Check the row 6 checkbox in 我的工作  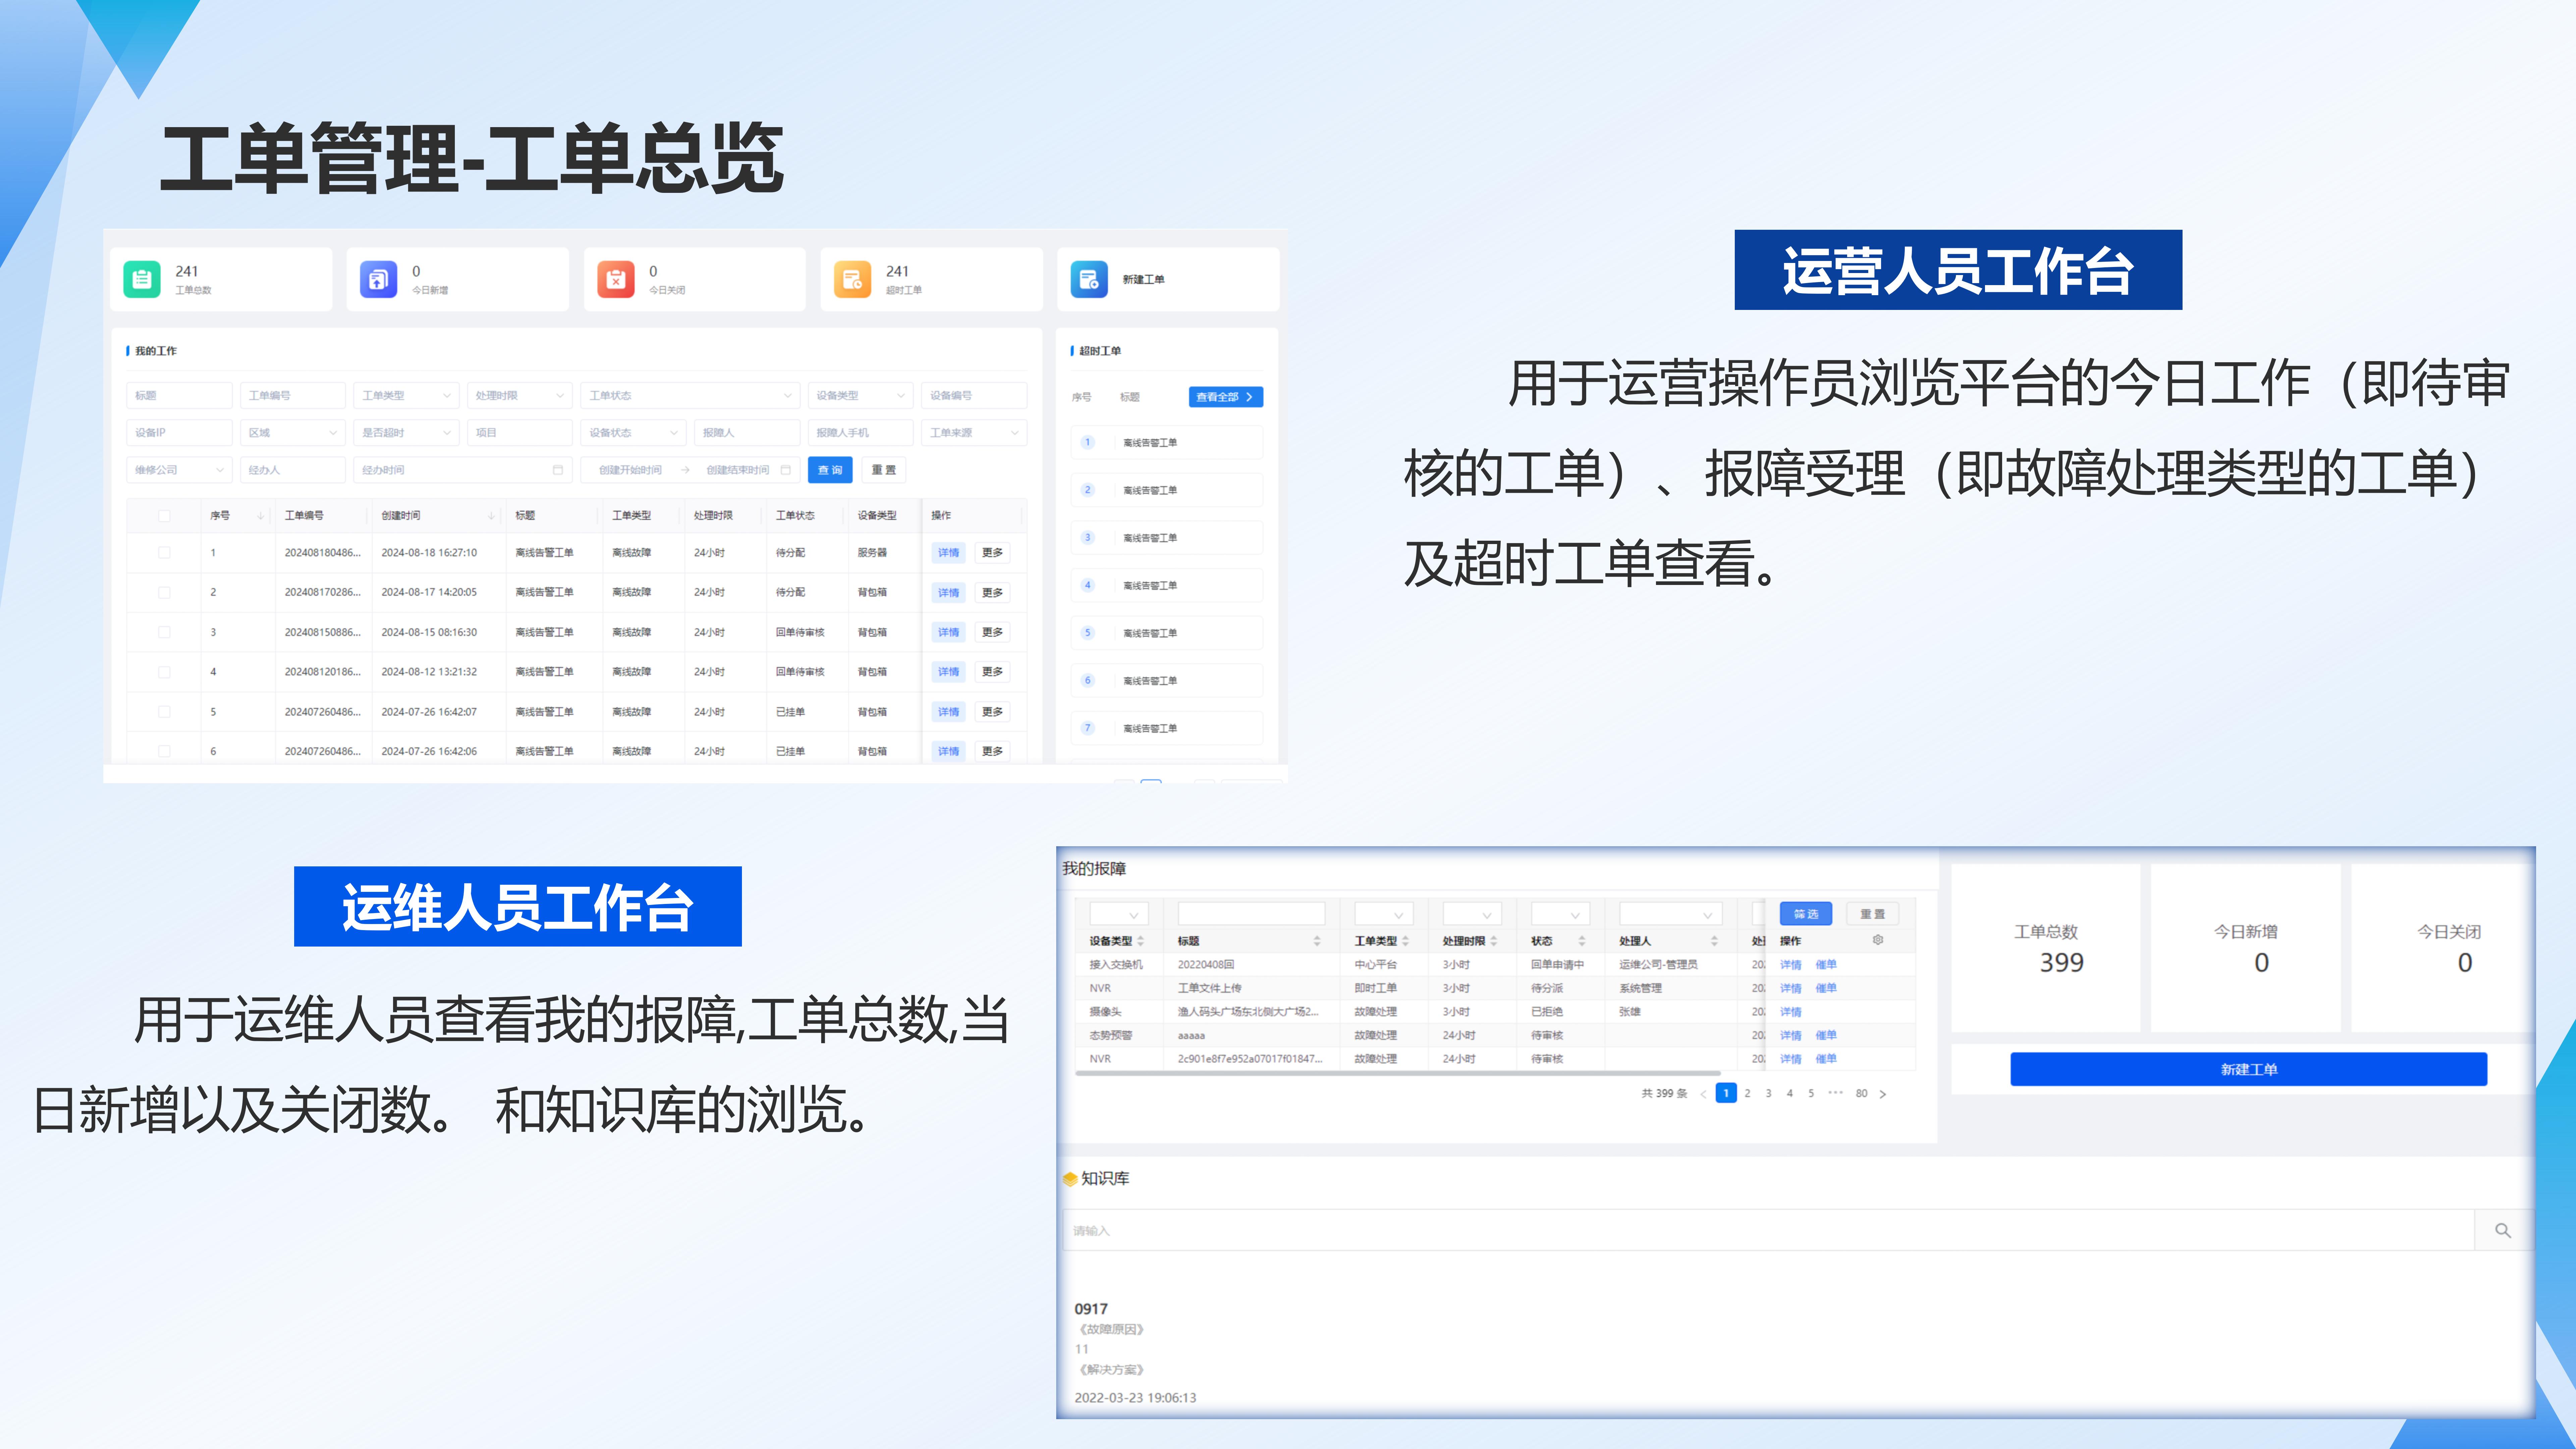point(164,751)
